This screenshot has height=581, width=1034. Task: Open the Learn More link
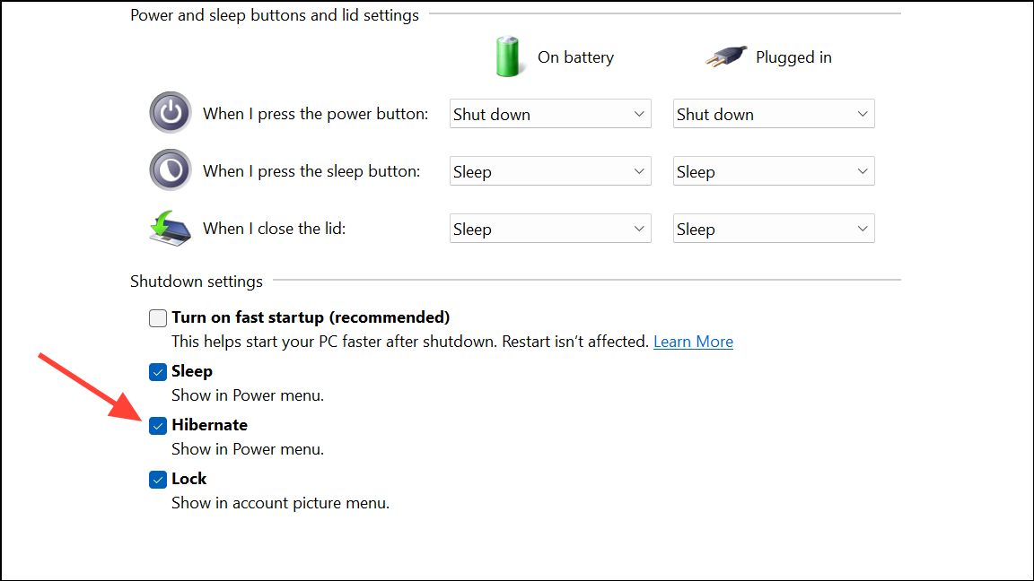click(x=693, y=341)
